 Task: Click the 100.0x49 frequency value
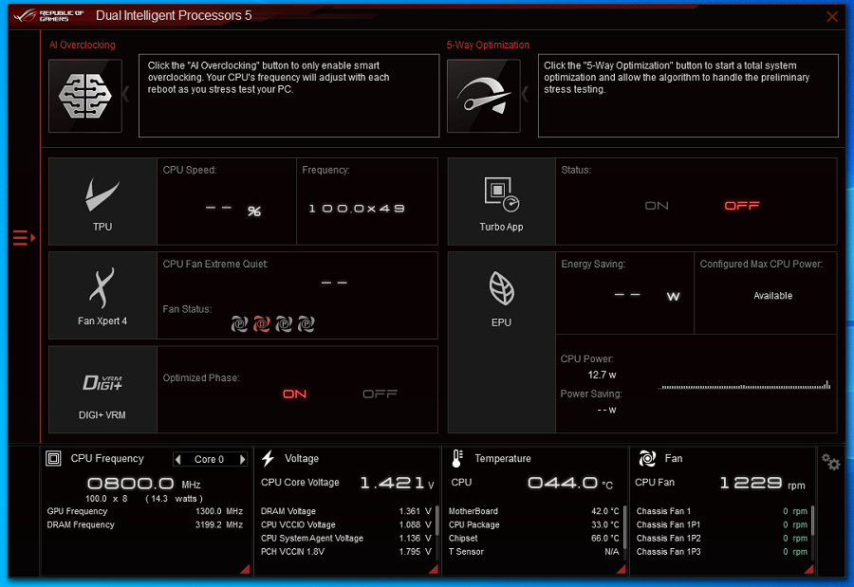coord(357,209)
